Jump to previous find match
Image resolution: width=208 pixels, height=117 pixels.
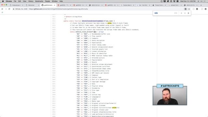[x=181, y=13]
